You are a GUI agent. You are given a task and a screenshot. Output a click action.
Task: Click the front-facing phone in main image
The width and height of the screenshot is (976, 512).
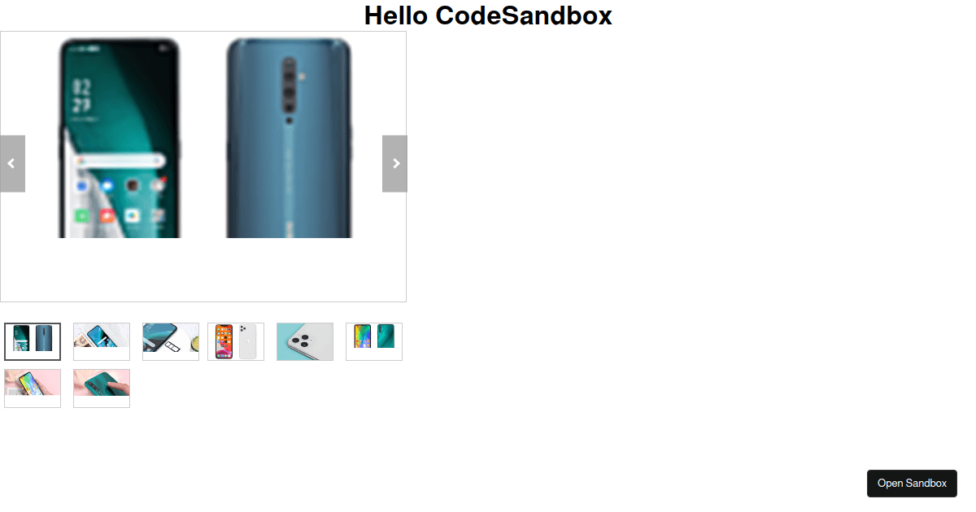[120, 138]
